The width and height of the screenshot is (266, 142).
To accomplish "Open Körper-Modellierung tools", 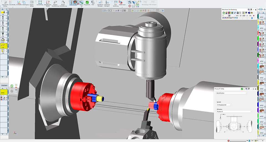I will pos(63,3).
